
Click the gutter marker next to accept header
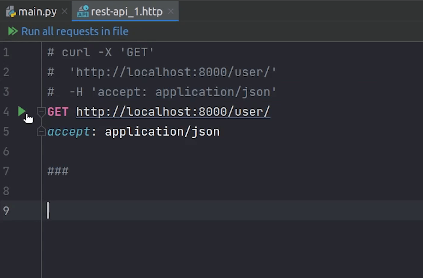tap(41, 132)
